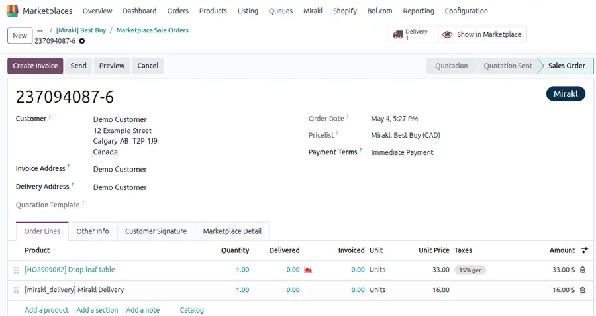This screenshot has height=316, width=596.
Task: Click the Quotation Template help question mark
Action: tap(83, 203)
